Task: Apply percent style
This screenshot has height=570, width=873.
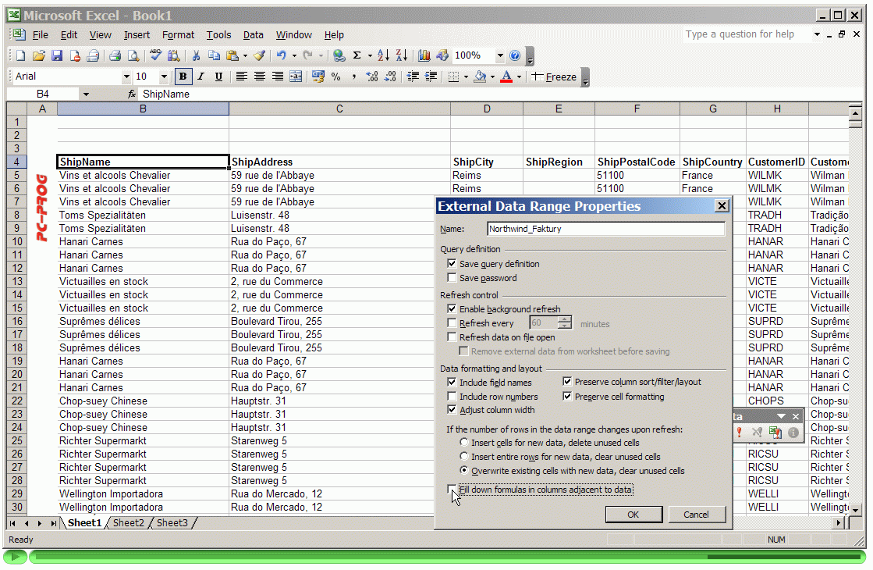Action: point(335,77)
